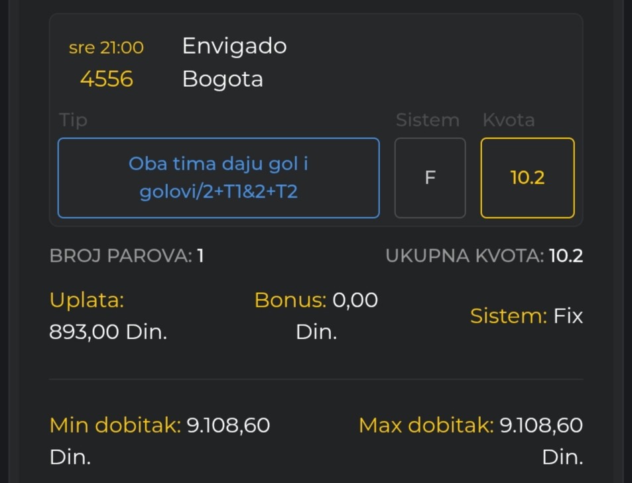Click the Tip column label
632x483 pixels.
(73, 120)
